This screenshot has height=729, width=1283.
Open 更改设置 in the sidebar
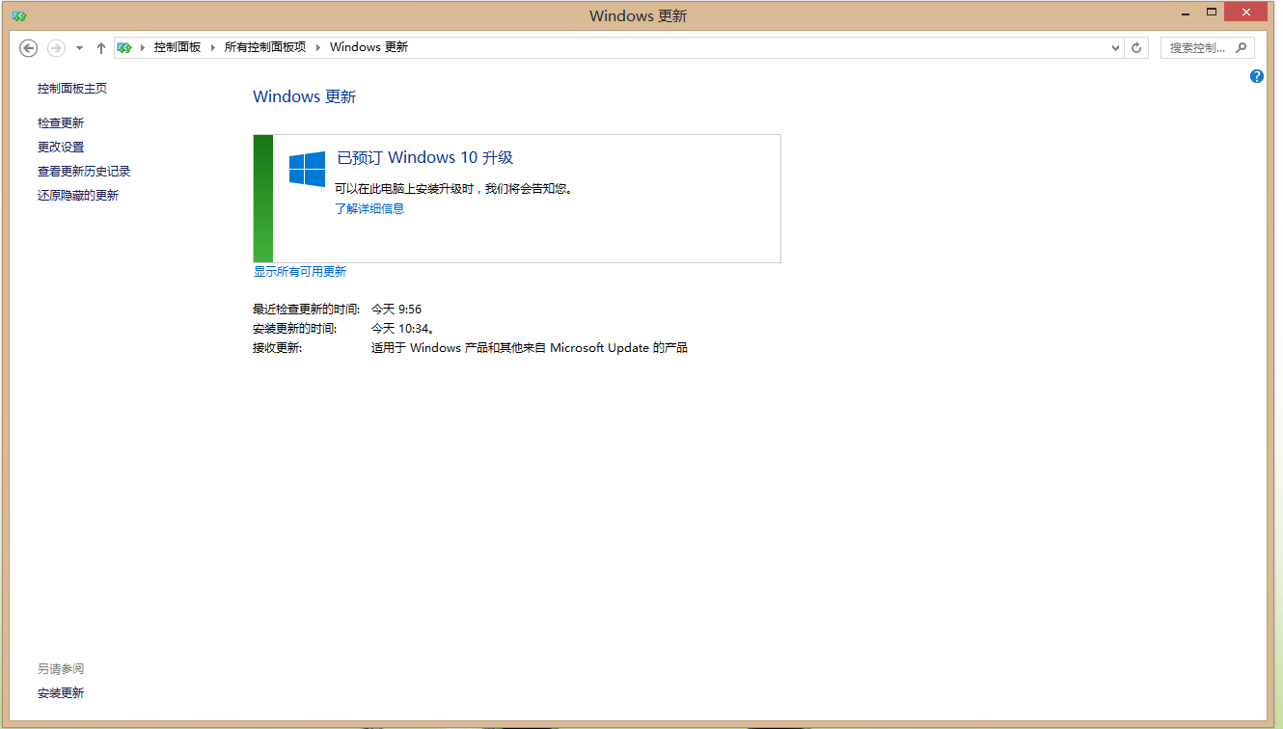(x=61, y=148)
